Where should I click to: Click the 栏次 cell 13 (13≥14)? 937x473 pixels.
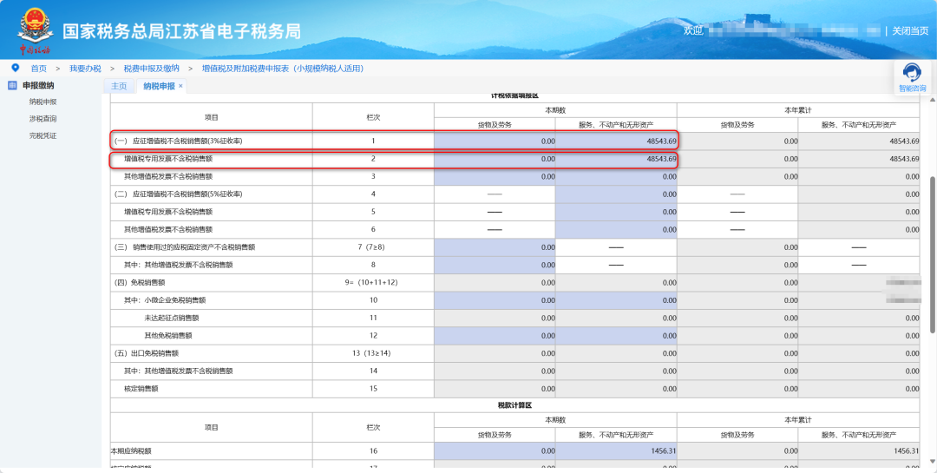point(373,353)
